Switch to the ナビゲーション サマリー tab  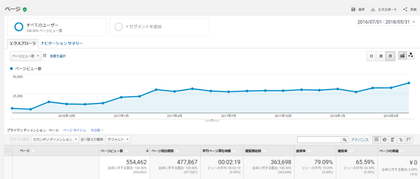[62, 43]
